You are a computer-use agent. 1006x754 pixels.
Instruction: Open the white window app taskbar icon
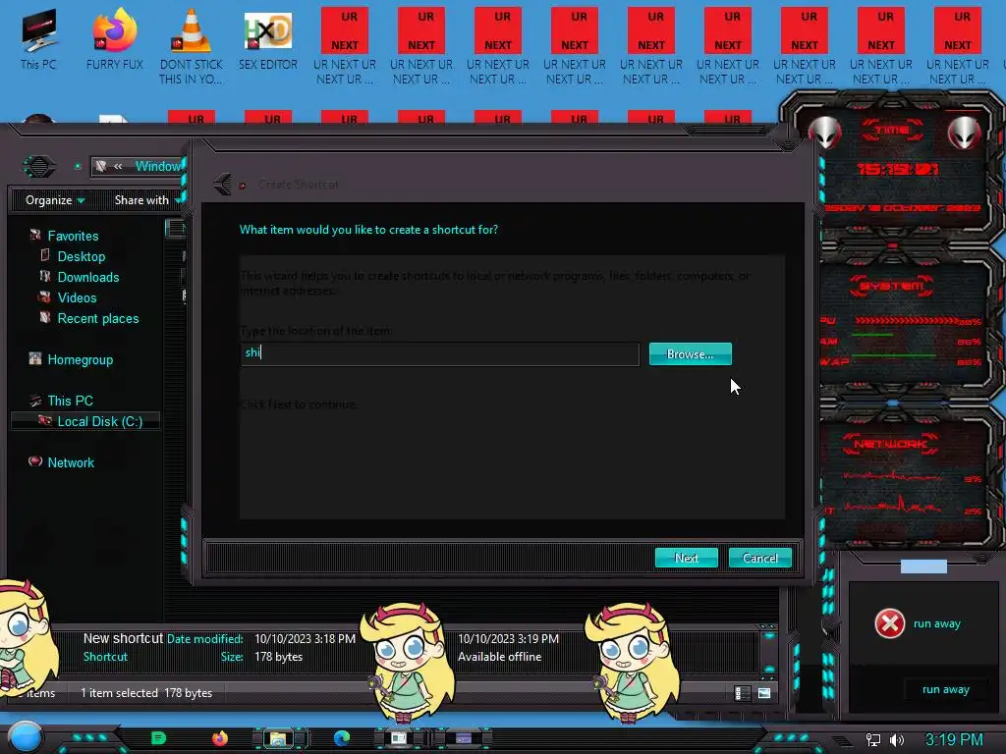399,738
